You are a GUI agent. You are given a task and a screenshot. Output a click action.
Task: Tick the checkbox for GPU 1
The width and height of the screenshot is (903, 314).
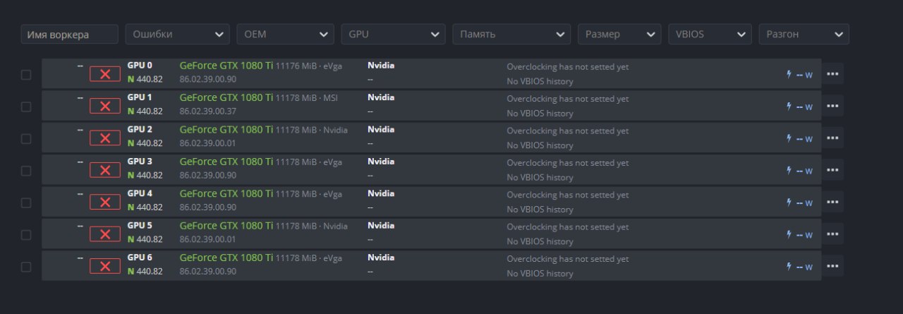coord(26,107)
